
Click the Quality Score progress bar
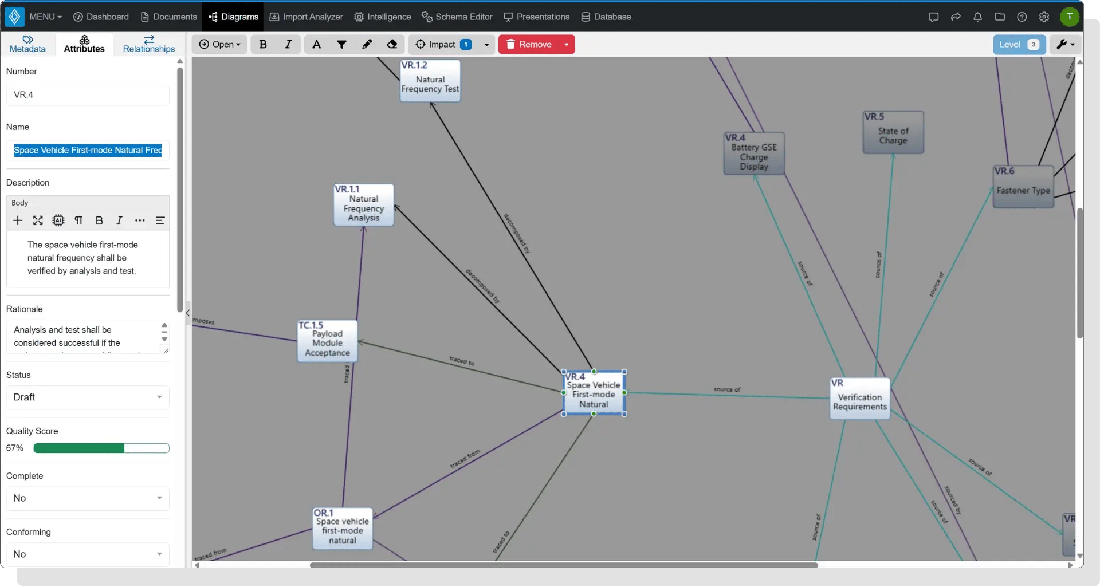pos(101,448)
